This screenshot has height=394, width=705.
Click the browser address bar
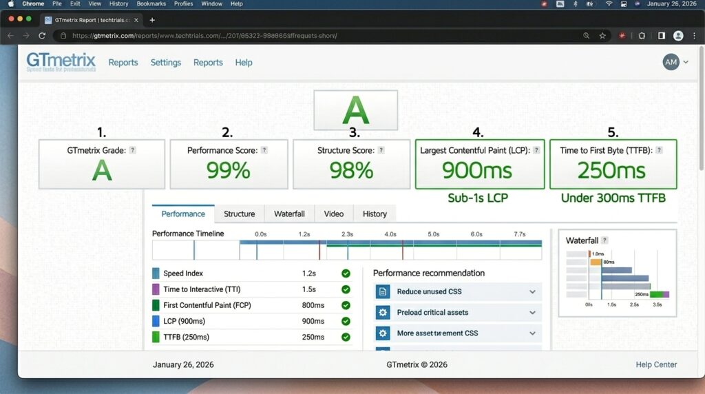(x=333, y=36)
